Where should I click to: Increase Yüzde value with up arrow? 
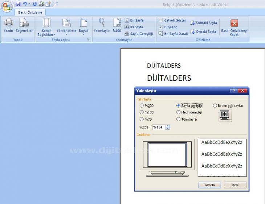click(167, 126)
